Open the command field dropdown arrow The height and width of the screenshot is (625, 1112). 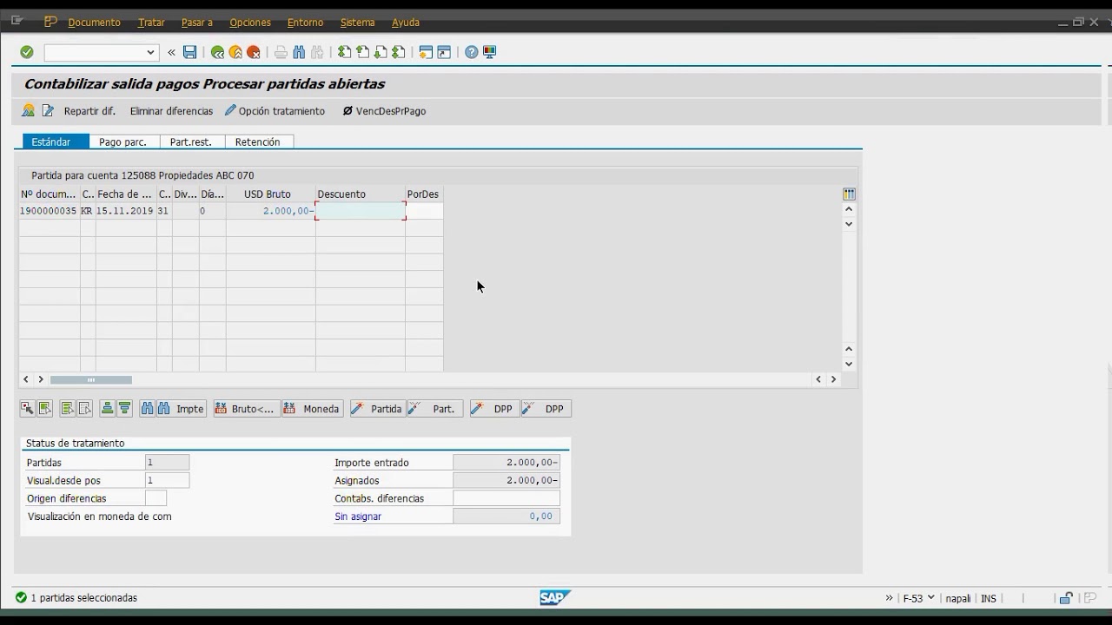coord(150,52)
